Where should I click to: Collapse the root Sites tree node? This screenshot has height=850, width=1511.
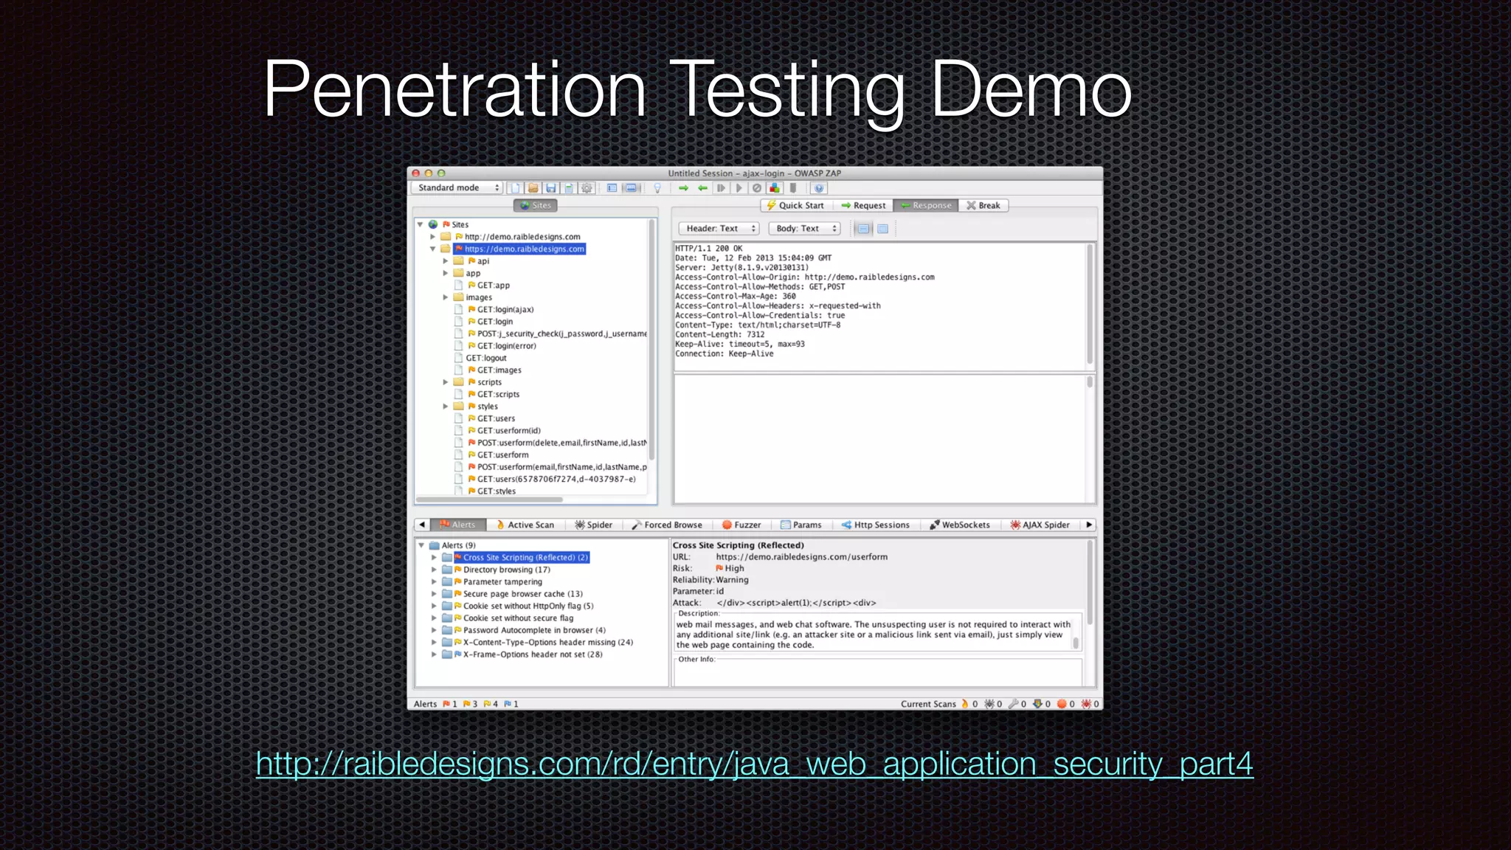[420, 224]
